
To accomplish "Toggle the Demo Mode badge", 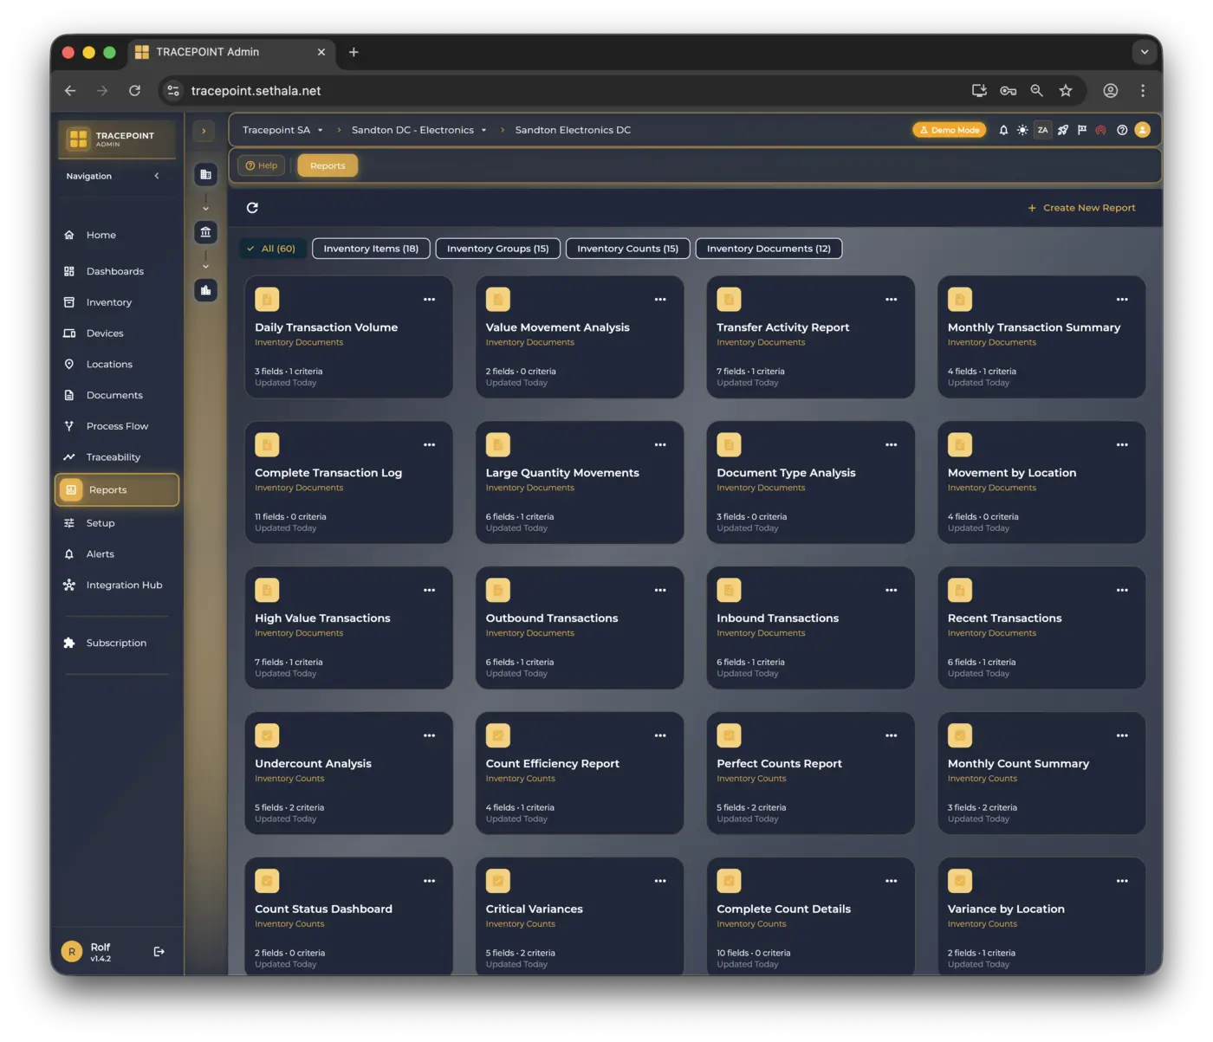I will [x=949, y=130].
